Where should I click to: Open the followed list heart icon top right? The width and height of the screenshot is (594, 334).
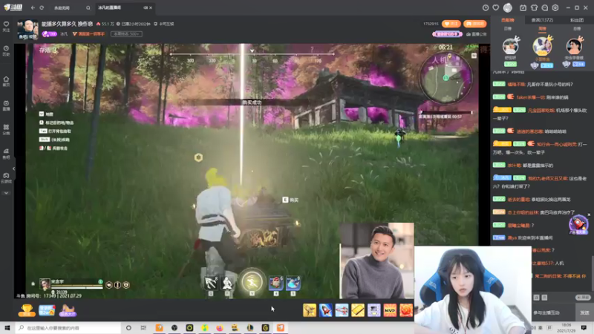click(x=495, y=7)
